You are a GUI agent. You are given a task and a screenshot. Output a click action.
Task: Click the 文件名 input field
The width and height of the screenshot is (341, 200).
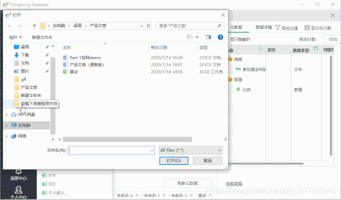(x=111, y=150)
